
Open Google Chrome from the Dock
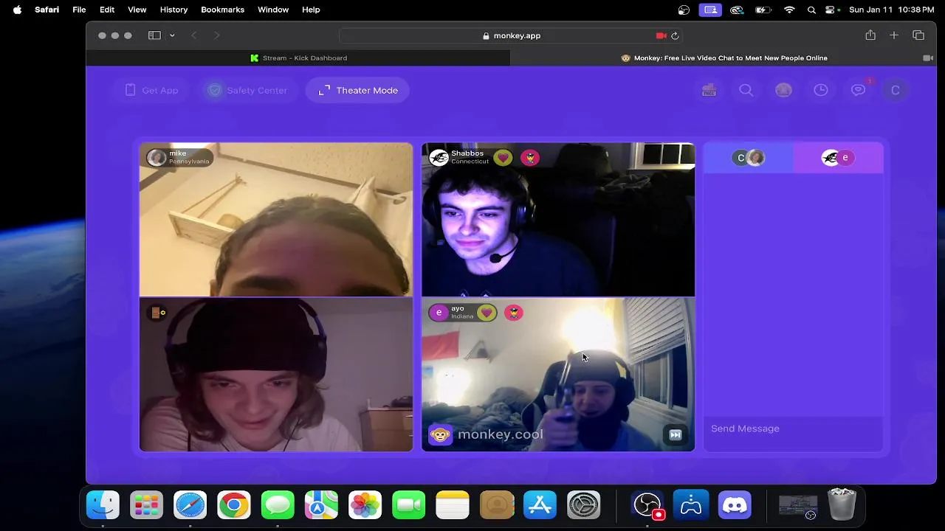point(234,505)
